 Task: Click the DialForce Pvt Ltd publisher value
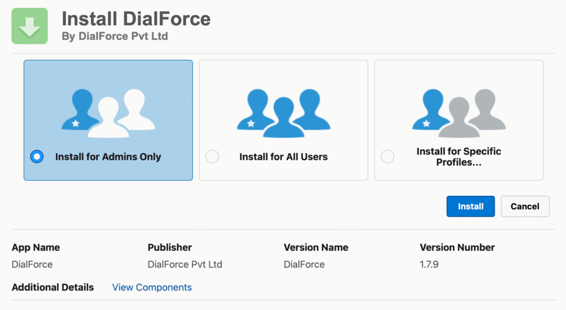(x=185, y=264)
